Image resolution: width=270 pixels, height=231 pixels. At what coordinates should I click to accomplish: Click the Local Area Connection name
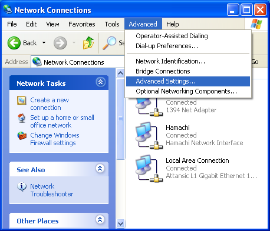[197, 160]
